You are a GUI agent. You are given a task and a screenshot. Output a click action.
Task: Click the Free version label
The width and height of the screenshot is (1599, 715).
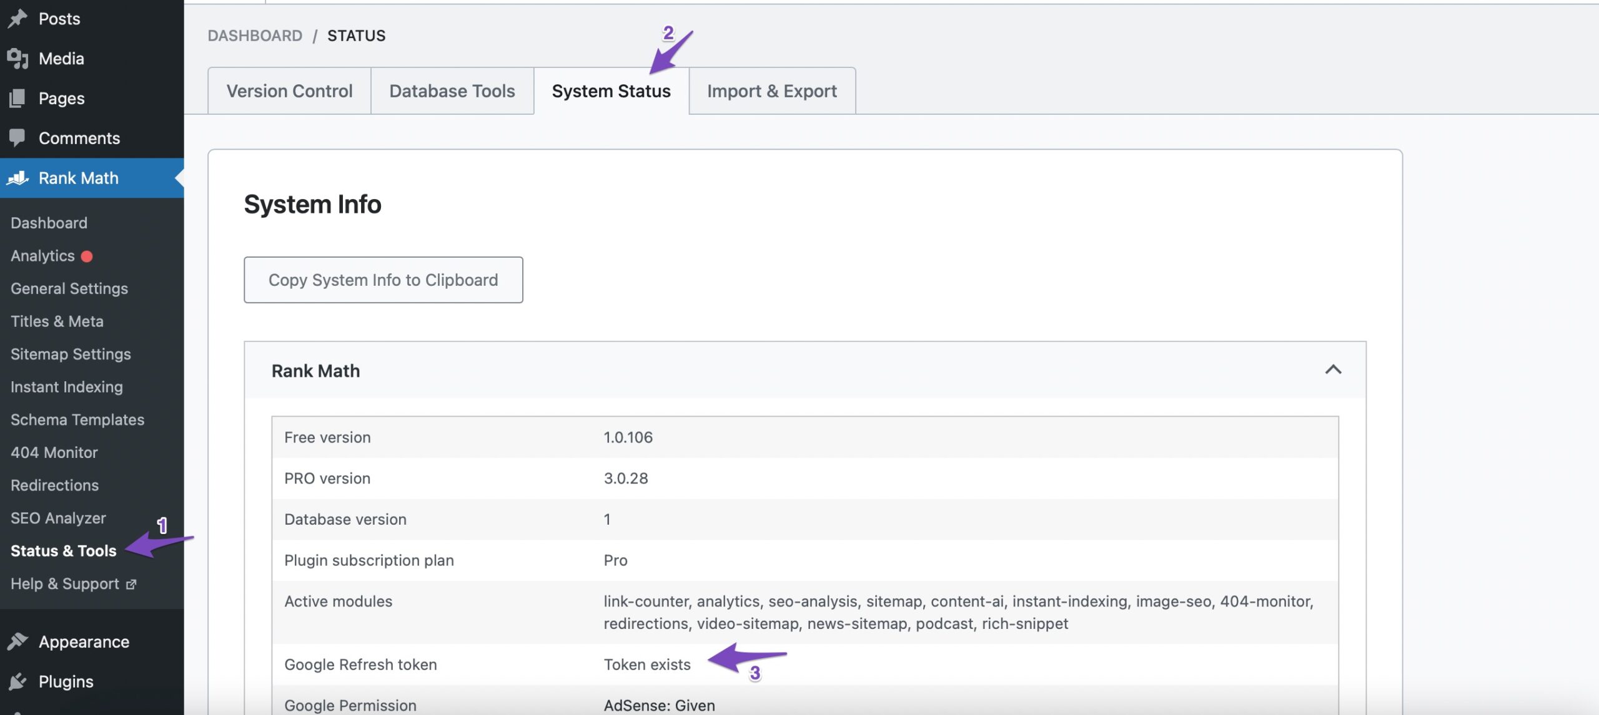click(x=327, y=437)
